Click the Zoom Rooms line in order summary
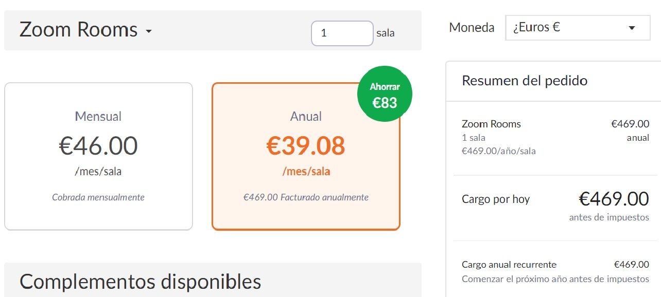The height and width of the screenshot is (297, 661). tap(491, 124)
